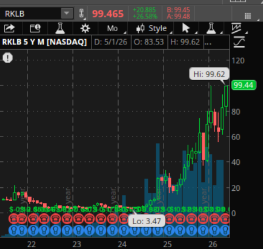Click the high value H: 99.62
The width and height of the screenshot is (263, 249).
tap(185, 42)
